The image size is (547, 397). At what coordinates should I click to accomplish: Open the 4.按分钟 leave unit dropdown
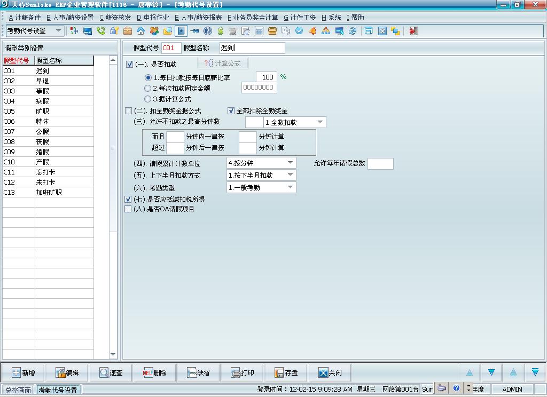point(291,163)
